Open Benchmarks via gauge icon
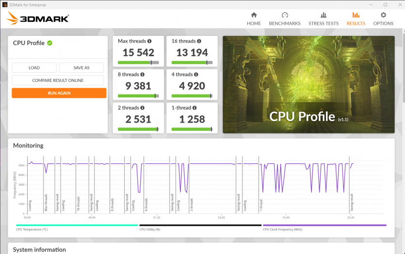Screen dimensions: 405x254 (x=285, y=15)
